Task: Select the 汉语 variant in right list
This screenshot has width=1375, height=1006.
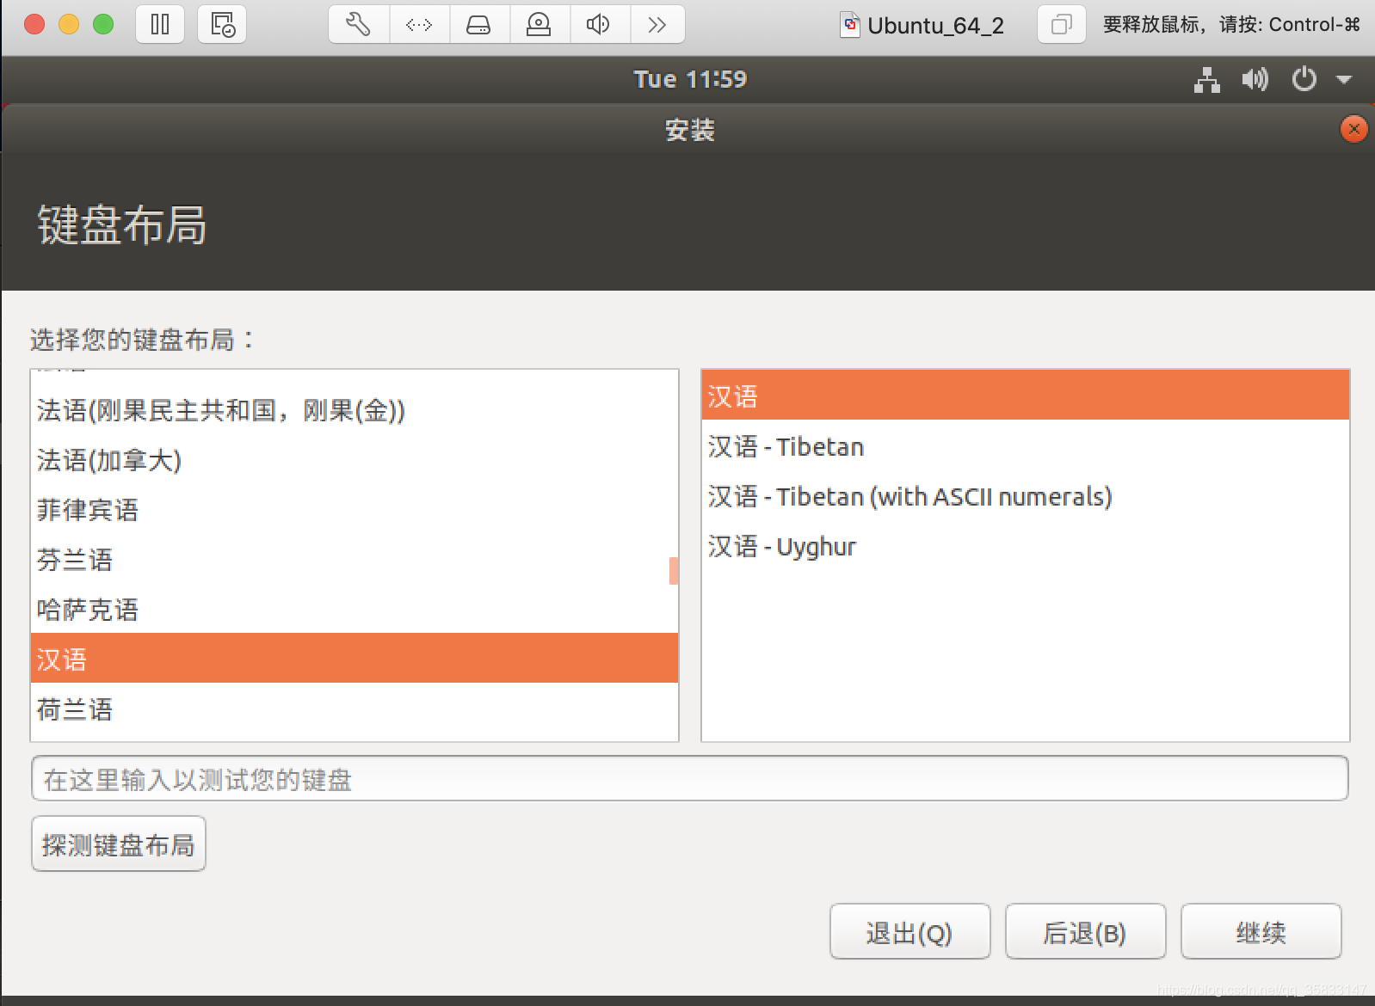Action: pyautogui.click(x=1025, y=396)
